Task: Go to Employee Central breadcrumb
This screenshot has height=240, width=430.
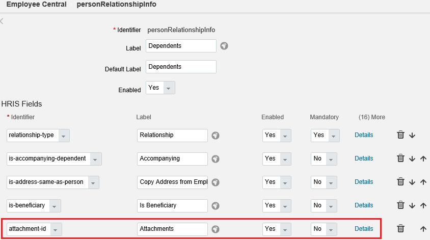Action: pos(37,5)
